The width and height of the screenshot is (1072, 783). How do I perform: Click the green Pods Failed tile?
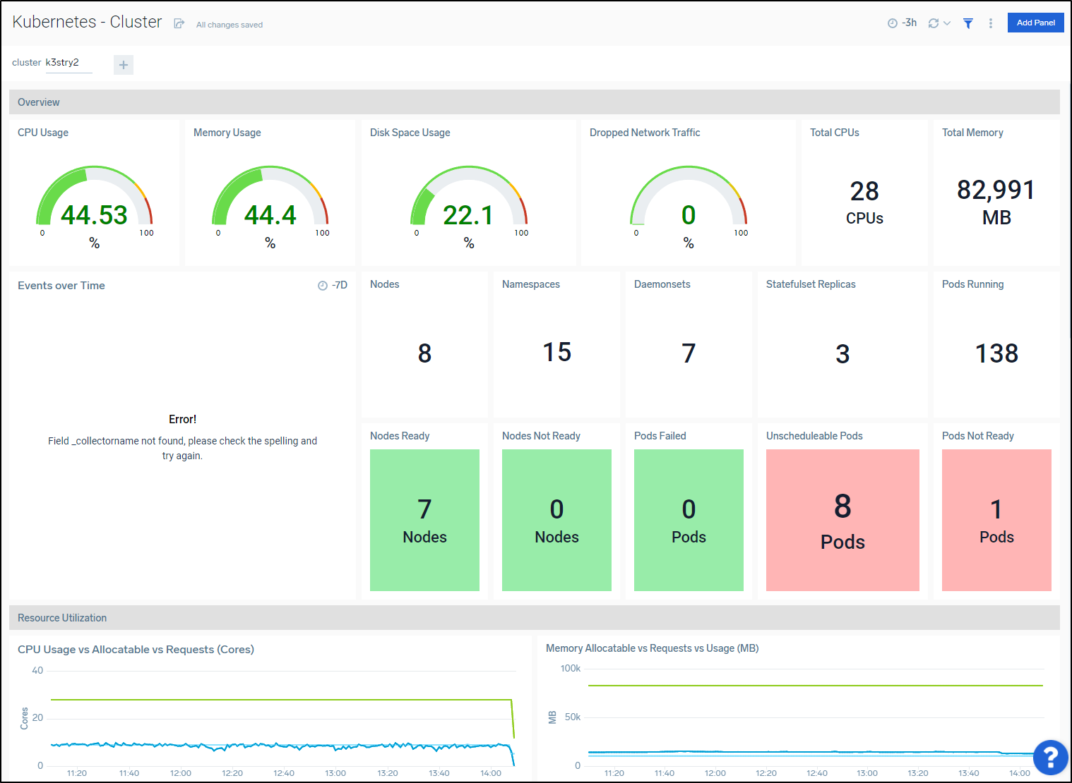(x=689, y=520)
